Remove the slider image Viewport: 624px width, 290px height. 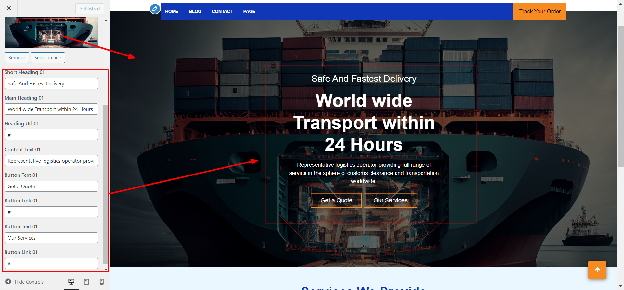[x=17, y=58]
